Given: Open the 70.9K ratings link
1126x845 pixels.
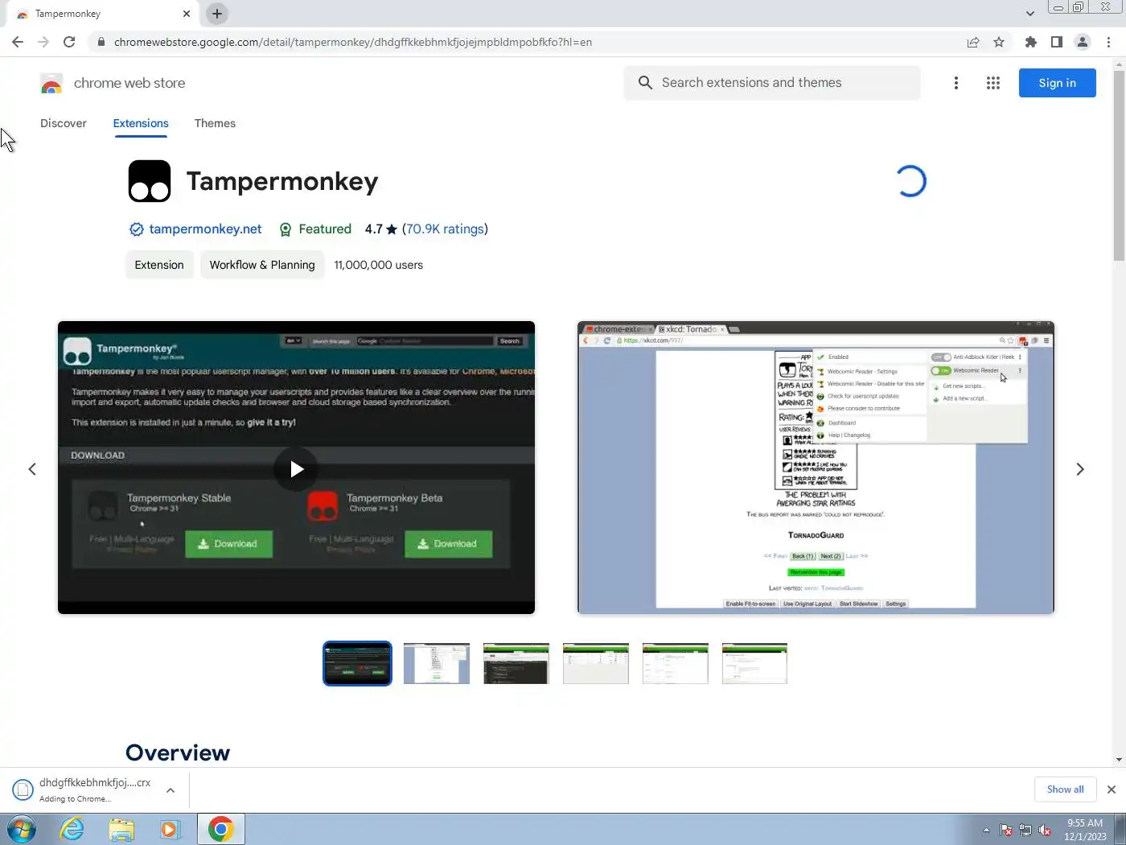Looking at the screenshot, I should click(x=445, y=229).
